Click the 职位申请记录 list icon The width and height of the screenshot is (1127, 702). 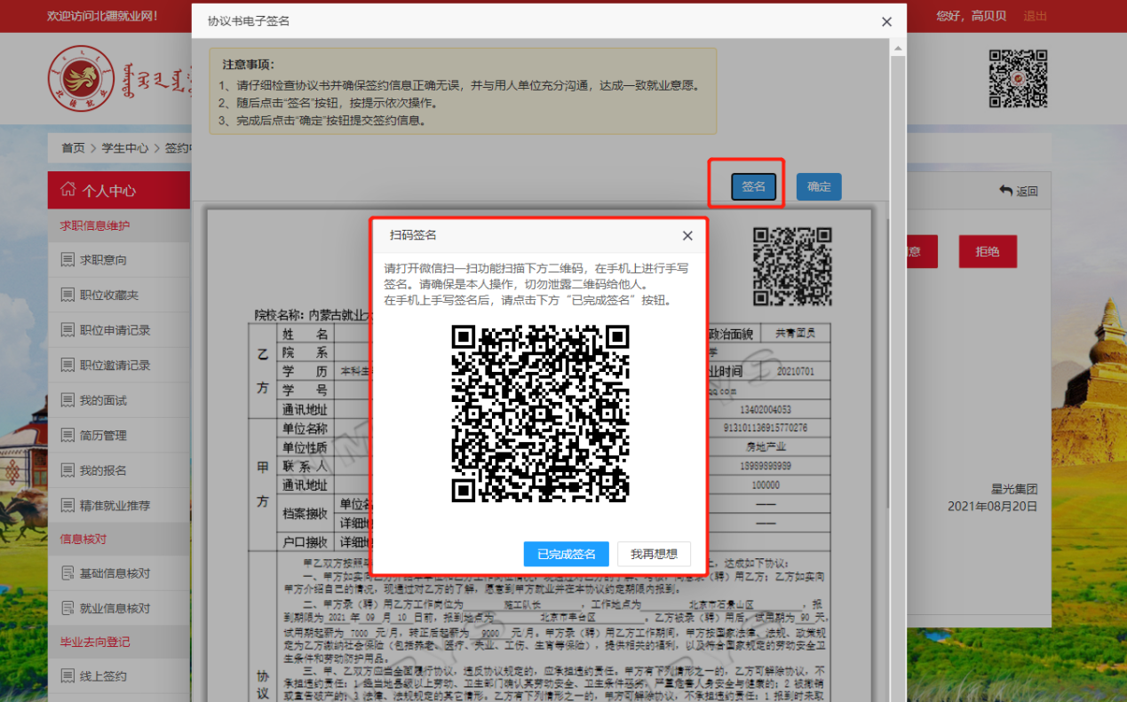click(67, 330)
